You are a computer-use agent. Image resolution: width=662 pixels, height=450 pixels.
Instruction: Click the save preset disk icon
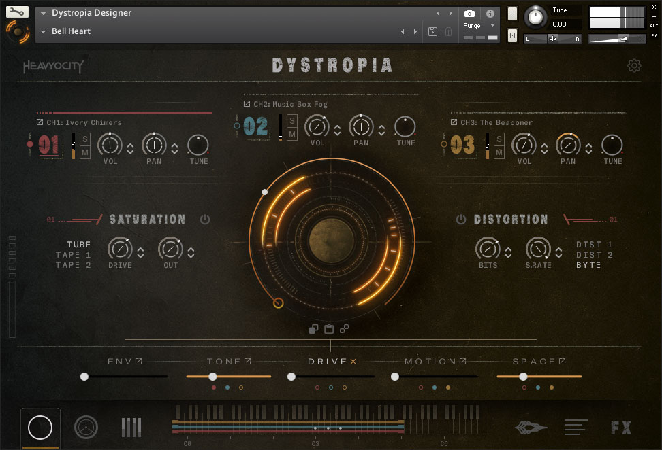(432, 31)
